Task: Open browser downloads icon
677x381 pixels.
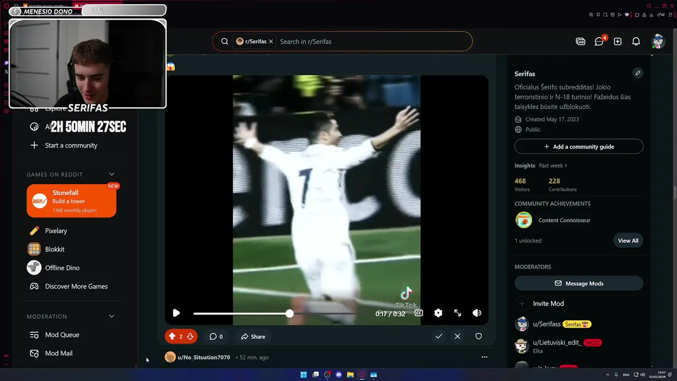Action: point(652,15)
